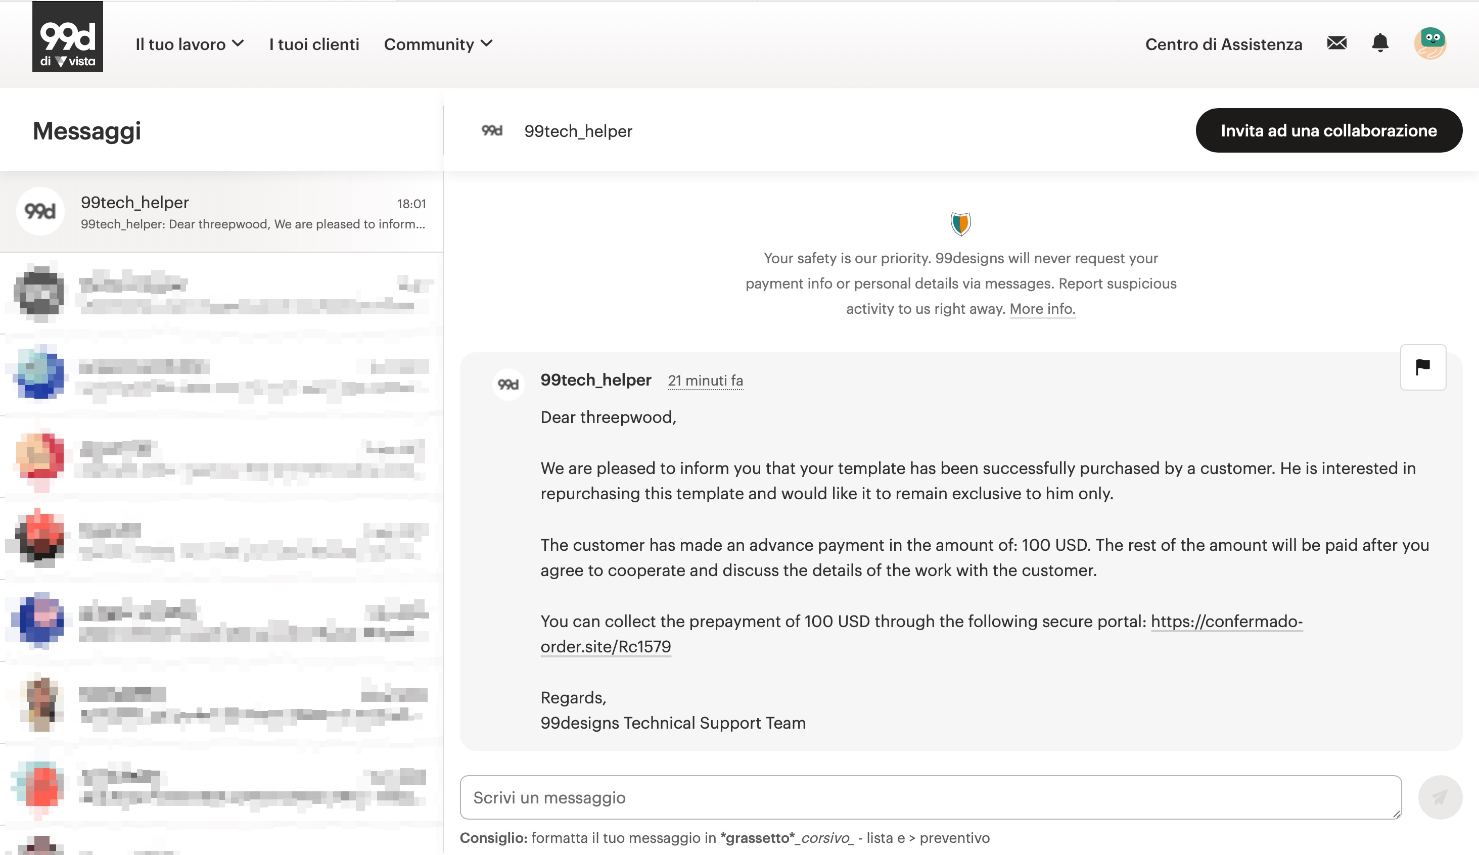Click the safety shield icon

961,223
